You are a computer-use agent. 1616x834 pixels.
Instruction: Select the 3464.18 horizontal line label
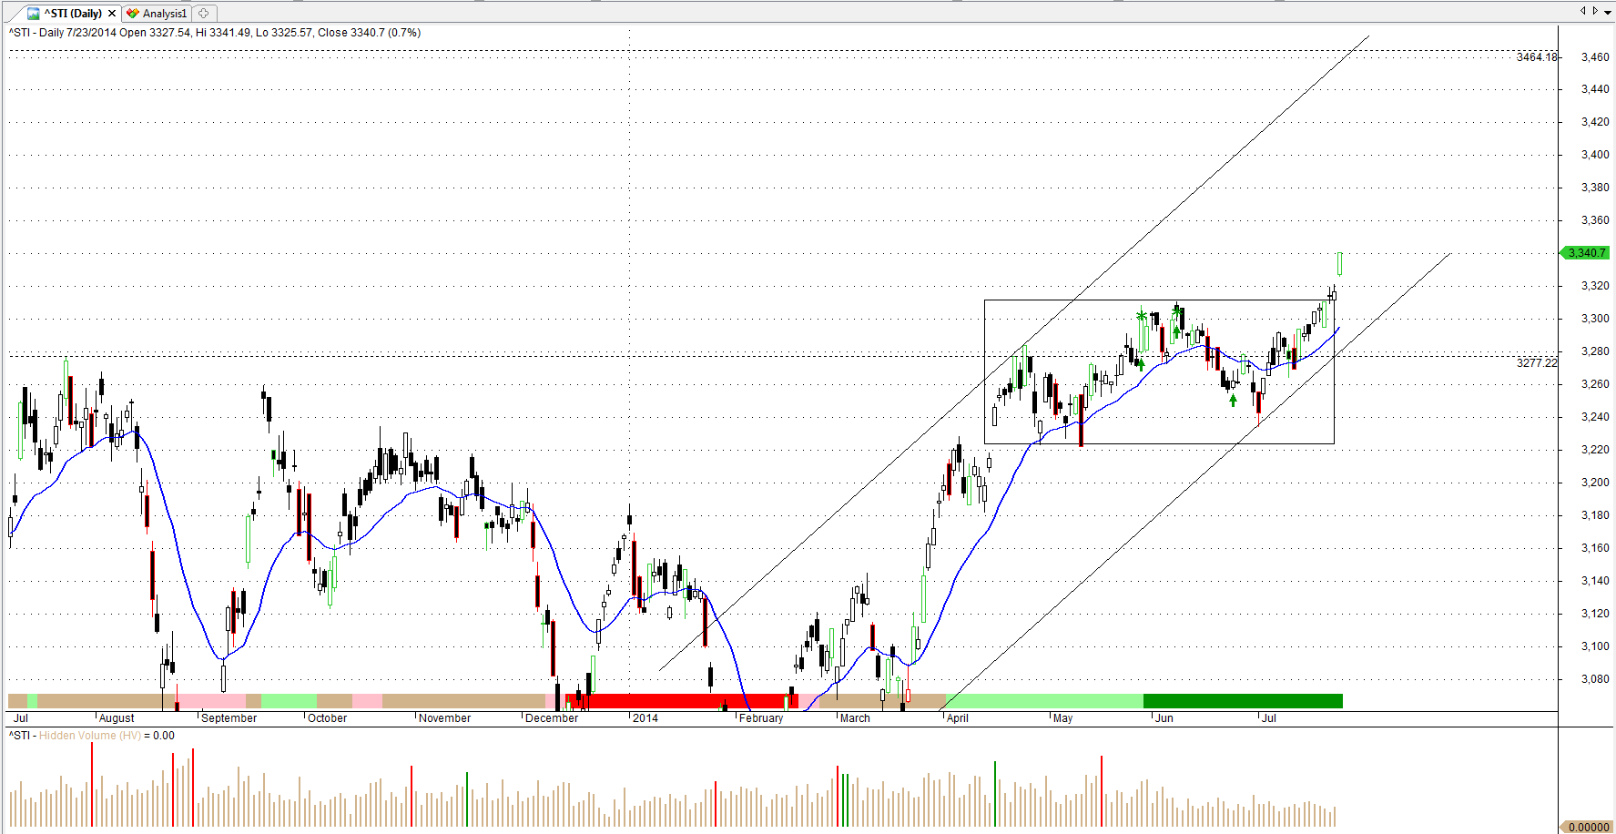pyautogui.click(x=1536, y=57)
